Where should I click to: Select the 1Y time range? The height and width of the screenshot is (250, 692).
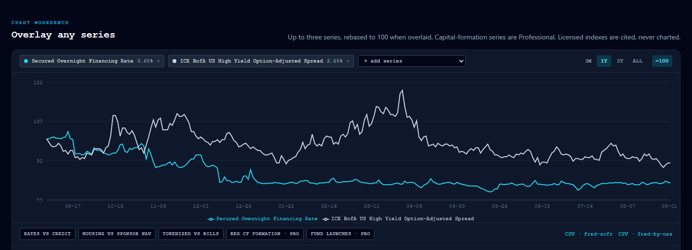tap(604, 61)
